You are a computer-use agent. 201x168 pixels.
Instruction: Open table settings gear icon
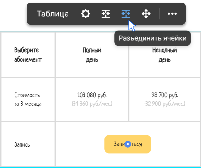(x=86, y=14)
